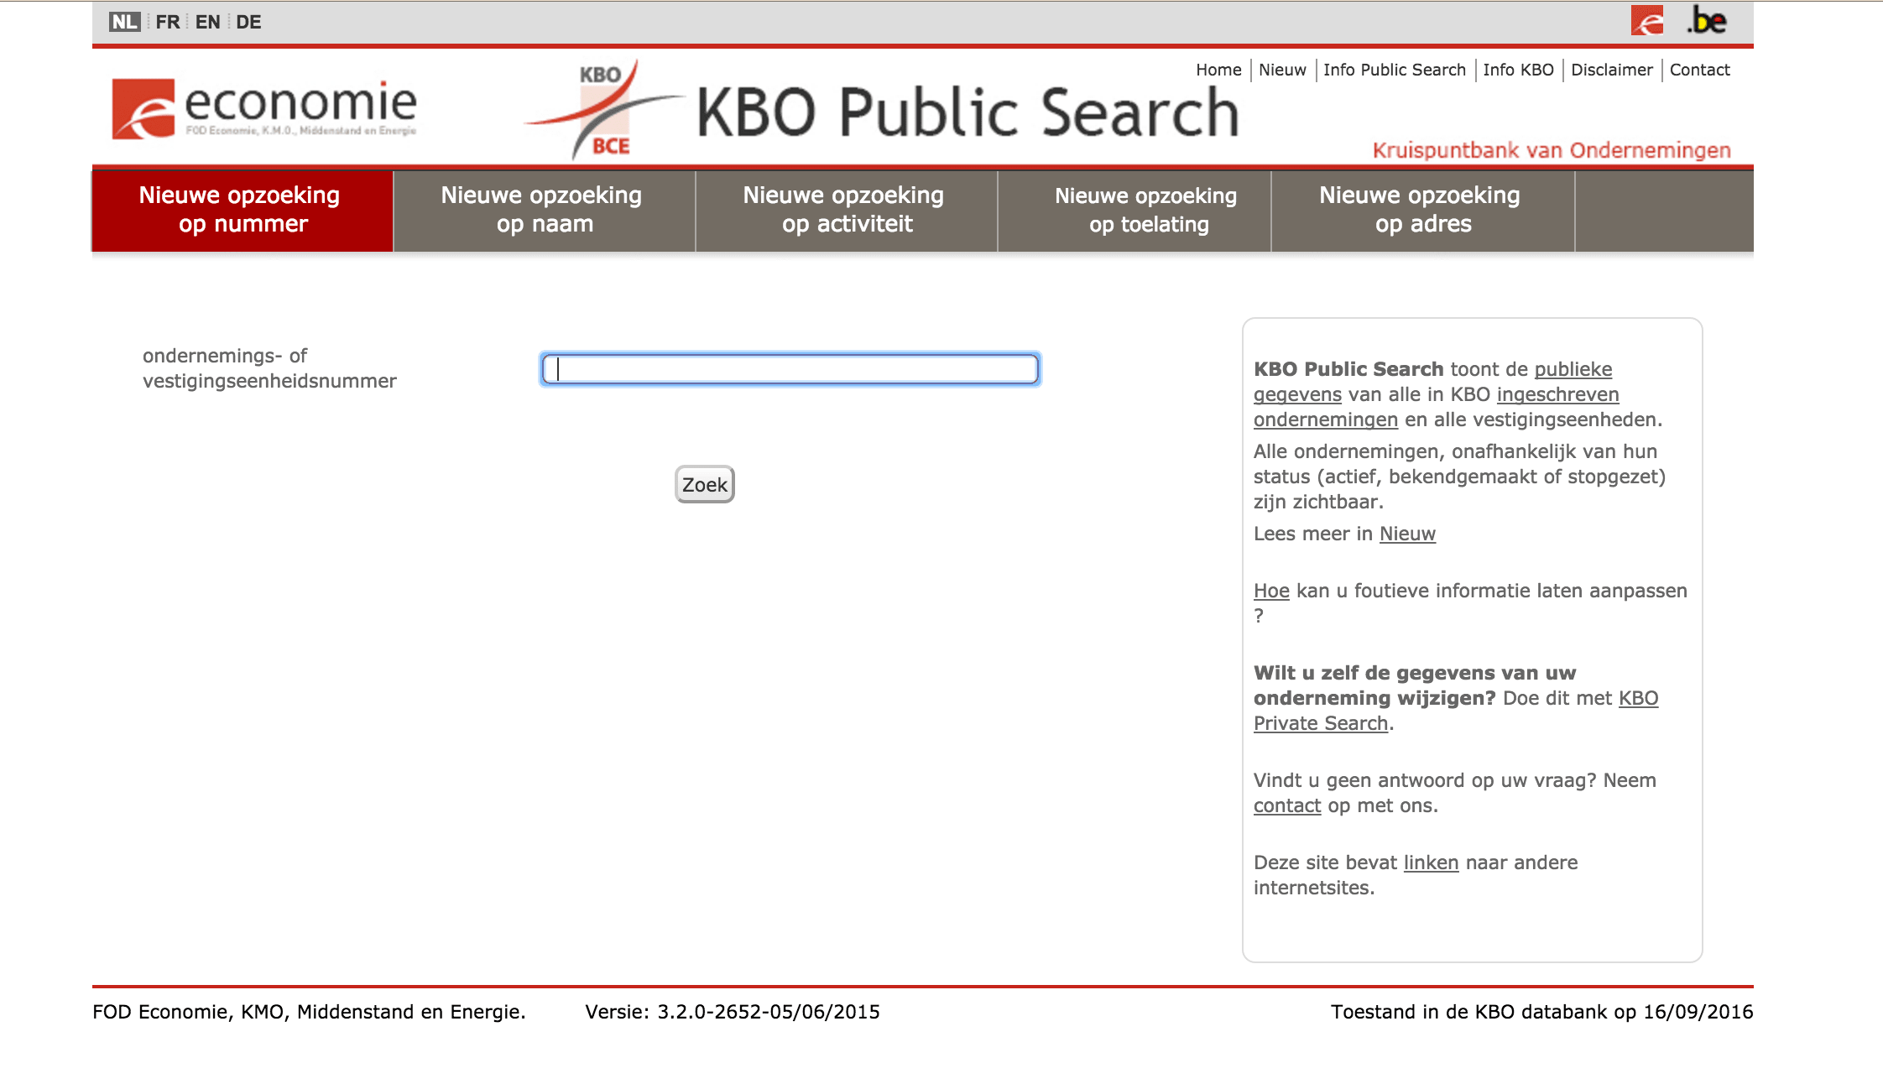Open the .be portal logo
The height and width of the screenshot is (1089, 1883).
[1707, 20]
